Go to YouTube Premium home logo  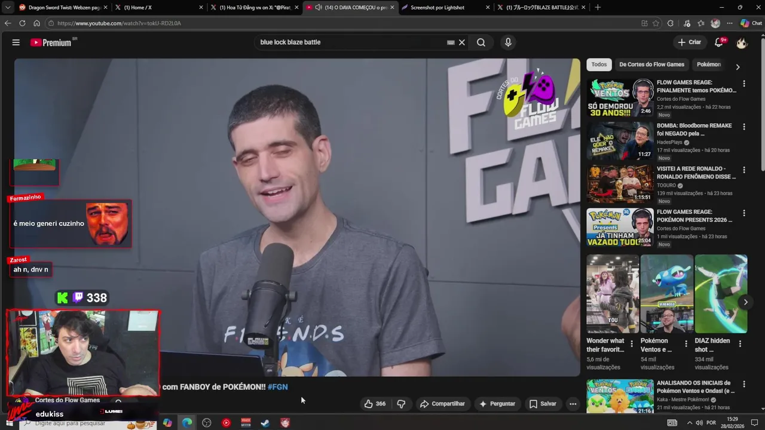52,42
